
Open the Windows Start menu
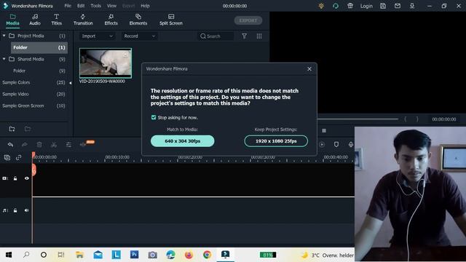[x=9, y=255]
